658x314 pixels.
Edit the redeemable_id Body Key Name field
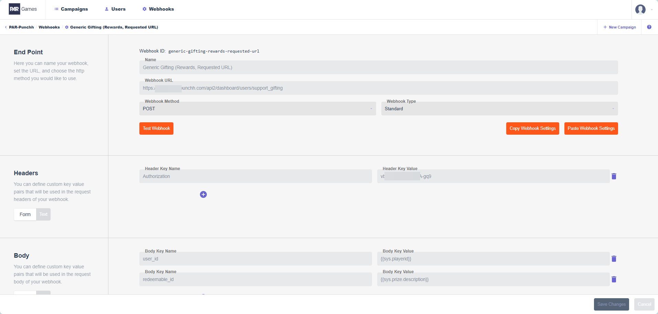click(255, 279)
